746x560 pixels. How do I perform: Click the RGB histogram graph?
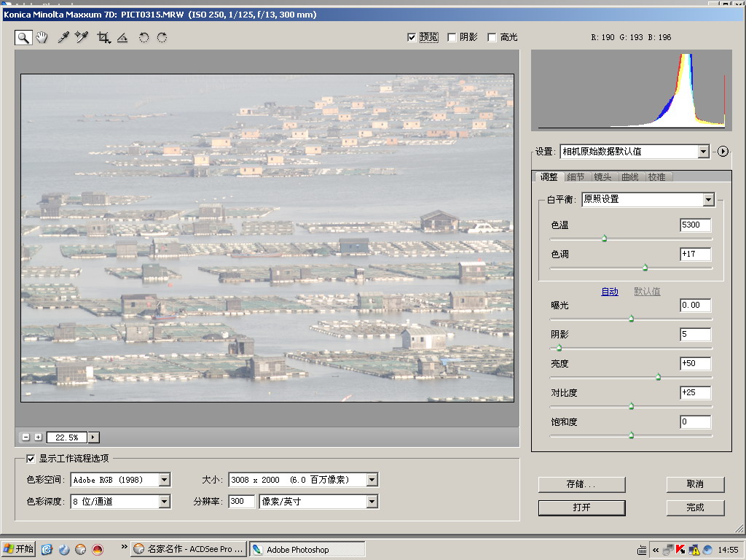click(x=632, y=90)
